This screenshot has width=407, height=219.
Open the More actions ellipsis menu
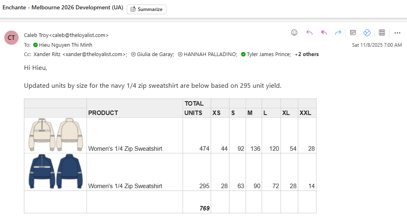tap(397, 33)
